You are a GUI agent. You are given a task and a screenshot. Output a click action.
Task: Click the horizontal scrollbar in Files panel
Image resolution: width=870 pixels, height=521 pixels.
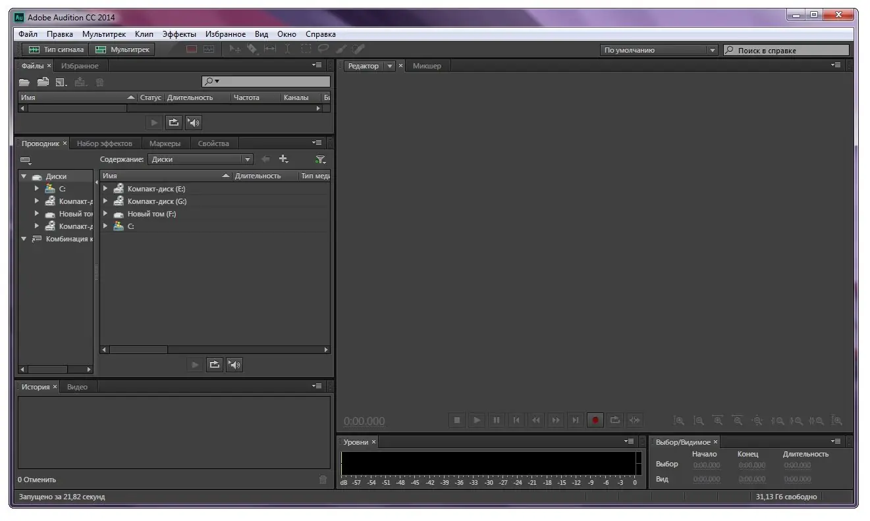coord(171,108)
